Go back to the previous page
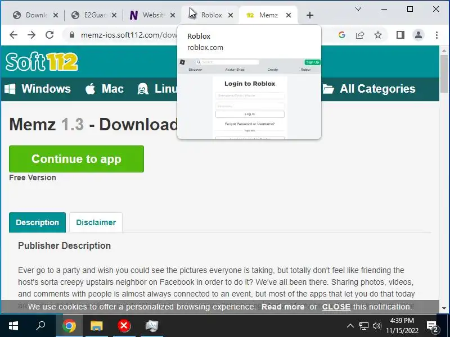 point(13,35)
